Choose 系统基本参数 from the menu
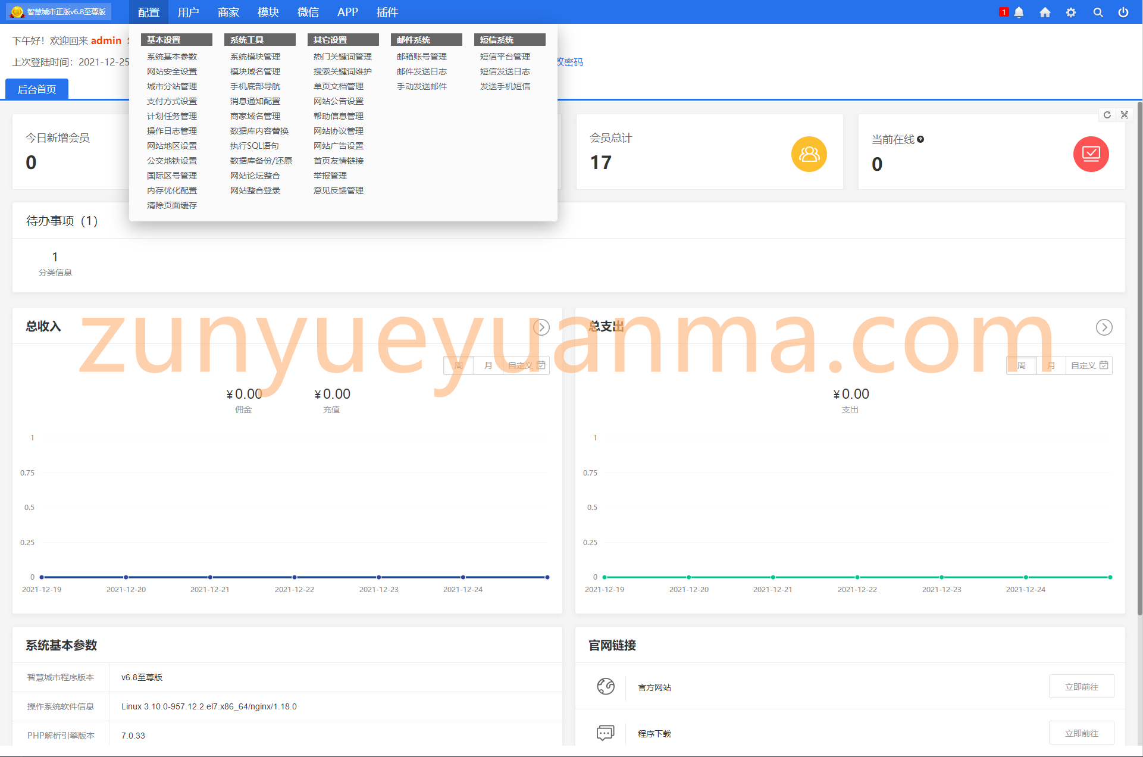The image size is (1143, 757). [x=172, y=57]
